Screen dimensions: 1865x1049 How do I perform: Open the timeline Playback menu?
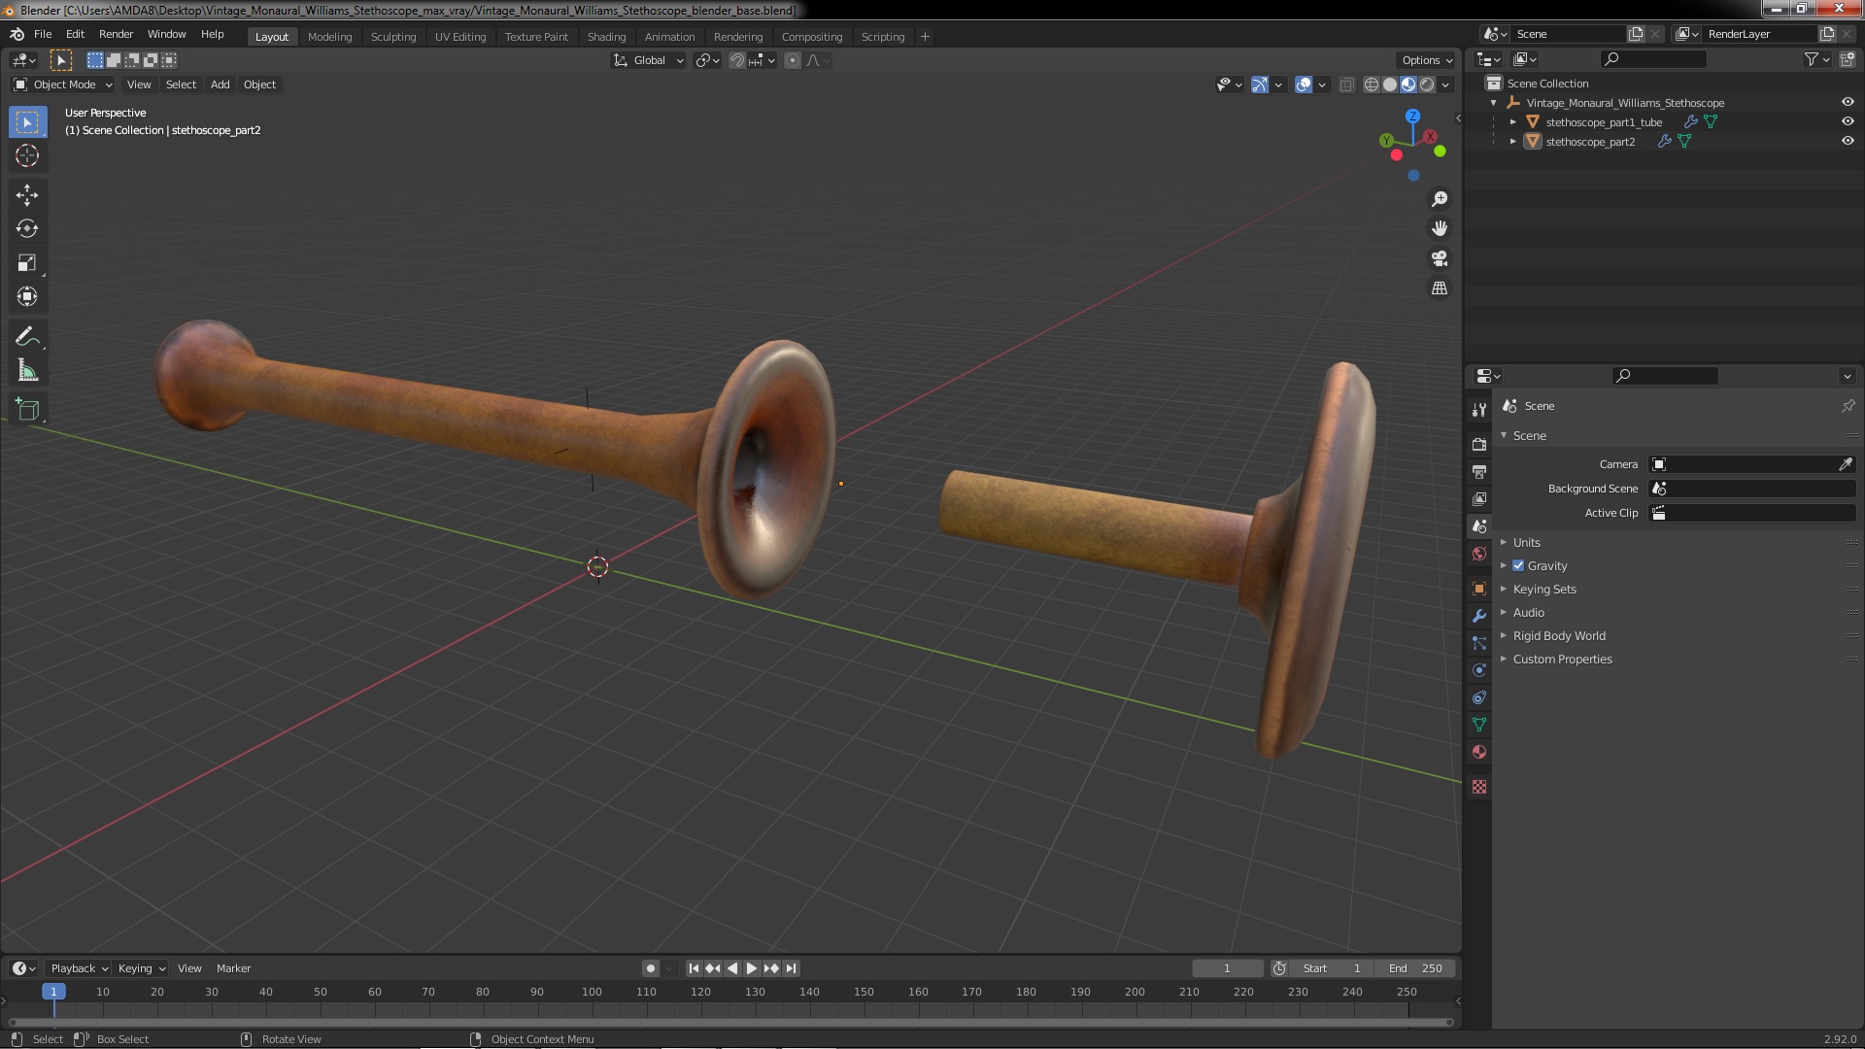(x=79, y=968)
